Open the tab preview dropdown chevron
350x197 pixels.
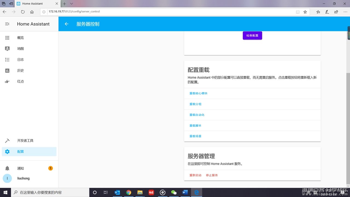point(72,4)
